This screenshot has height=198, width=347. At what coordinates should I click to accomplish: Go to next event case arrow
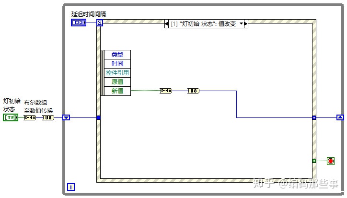click(246, 23)
